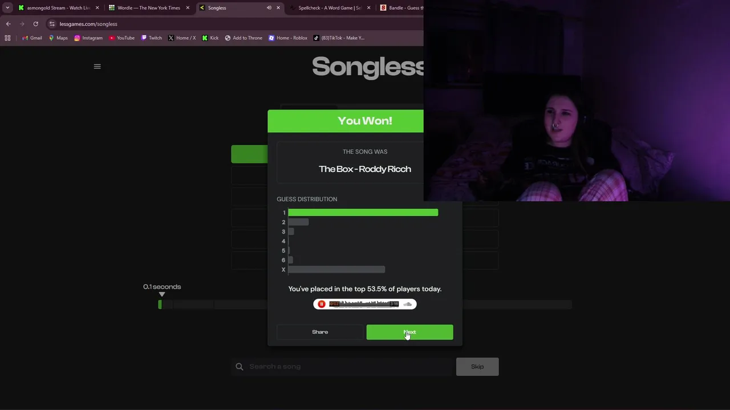Open the Gmail bookmark
730x410 pixels.
pyautogui.click(x=31, y=38)
